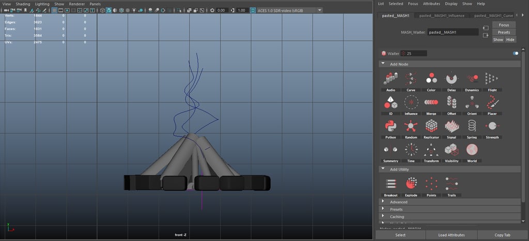The image size is (529, 241).
Task: Add a MASH Curve node
Action: [411, 79]
